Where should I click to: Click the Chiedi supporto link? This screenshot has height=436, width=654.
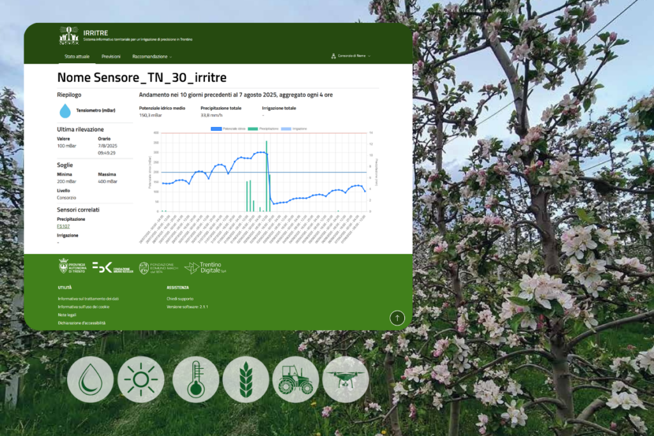179,299
